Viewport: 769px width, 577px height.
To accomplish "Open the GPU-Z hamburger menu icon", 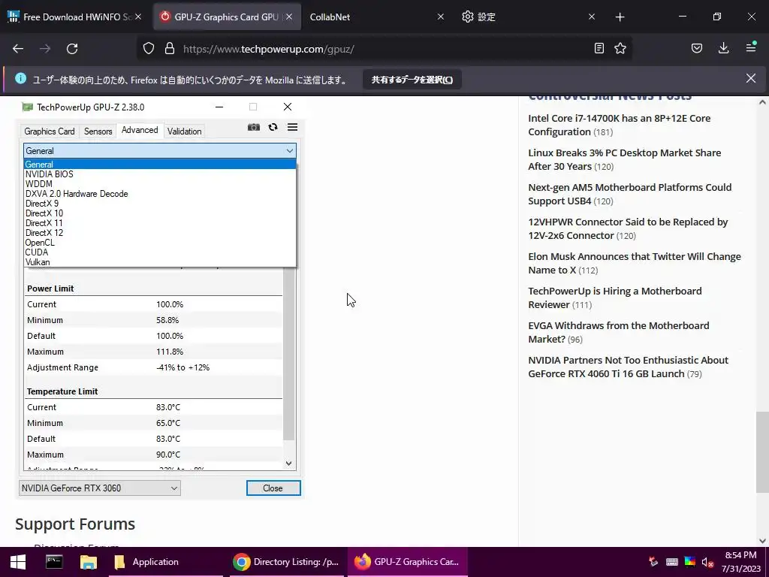I will 292,128.
